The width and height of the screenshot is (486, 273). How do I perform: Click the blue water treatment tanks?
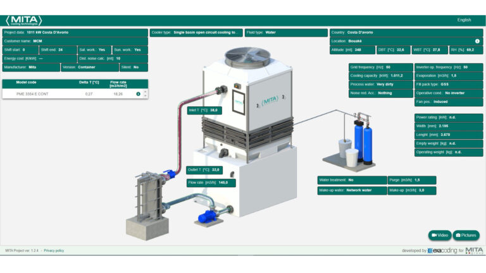(363, 142)
